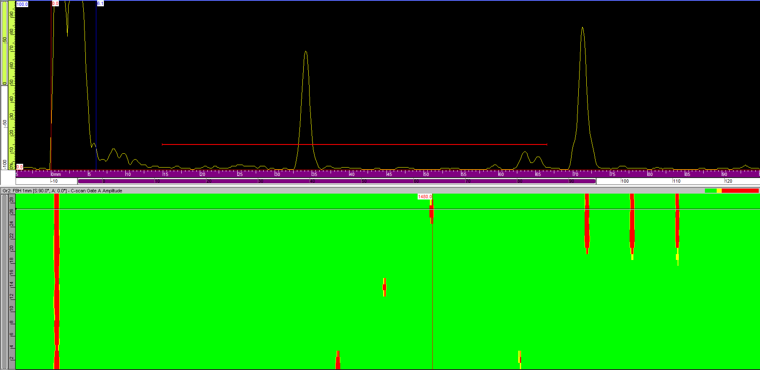
Task: Click the C-scan vertical gray zoom bar
Action: click(x=5, y=281)
